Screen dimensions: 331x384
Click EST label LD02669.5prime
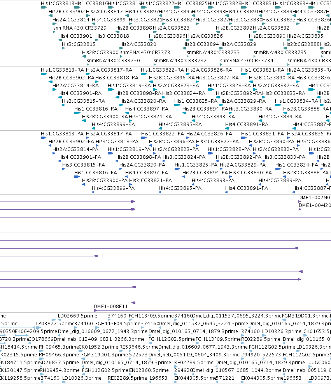point(77,316)
